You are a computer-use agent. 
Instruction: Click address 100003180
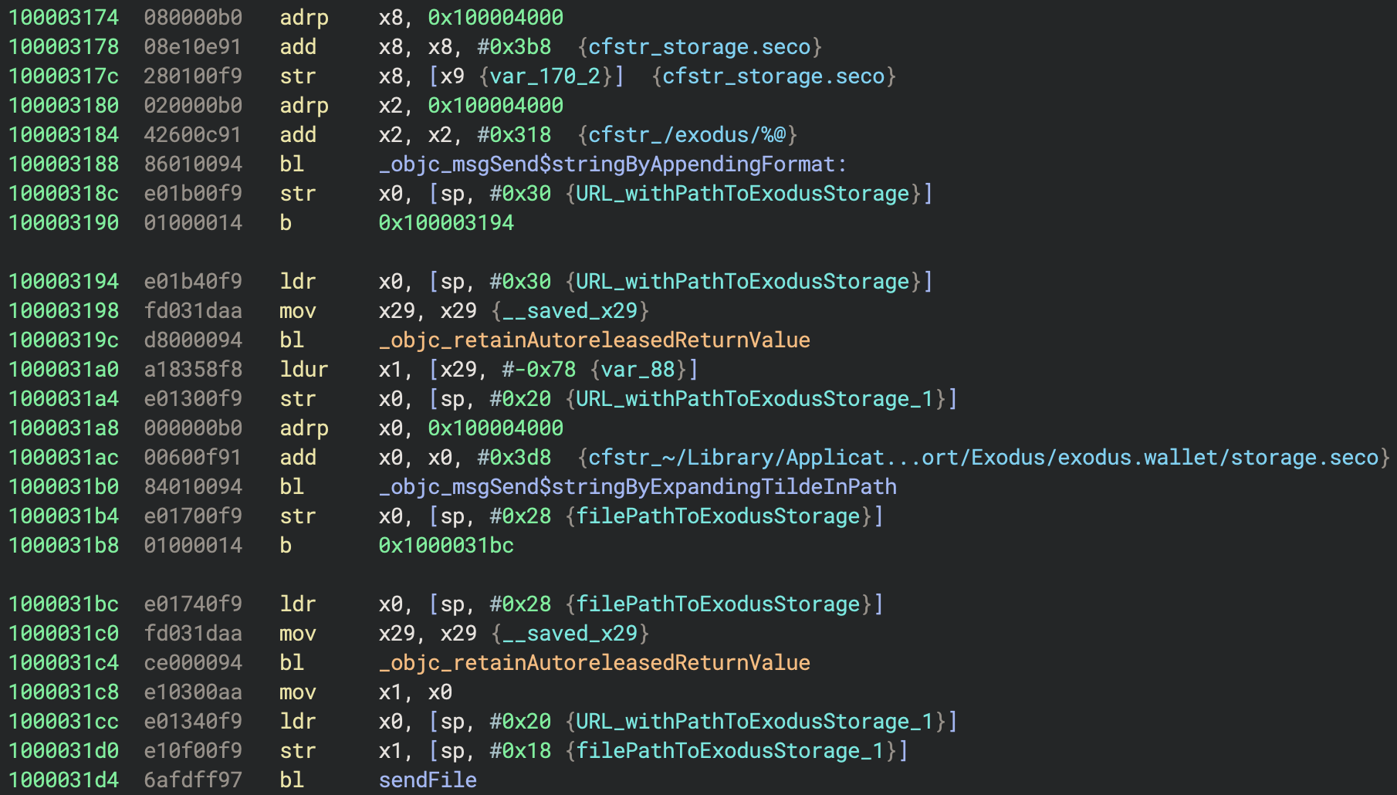(63, 105)
